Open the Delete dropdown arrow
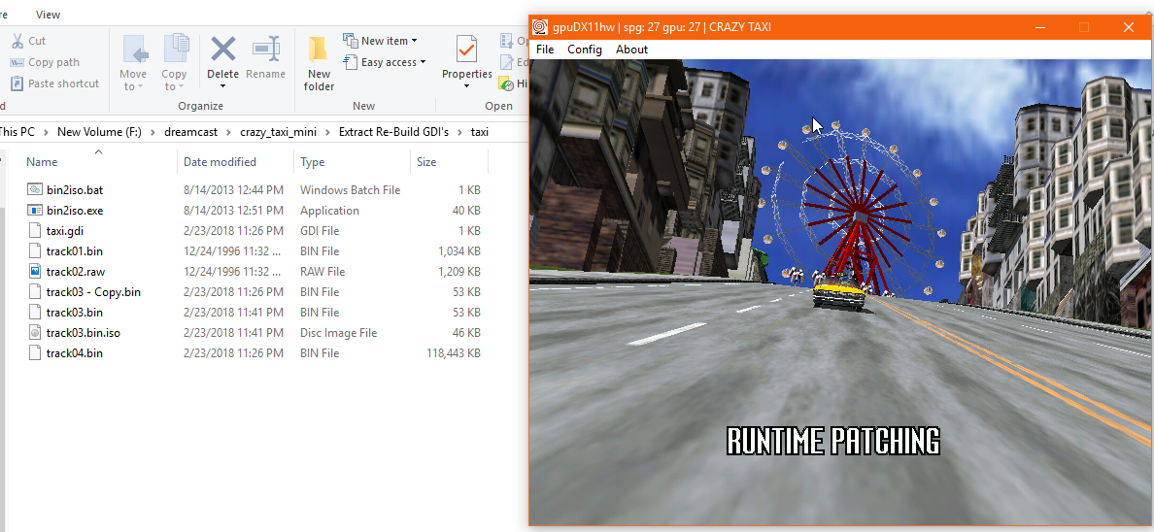Screen dimensions: 1154x532 pos(223,86)
